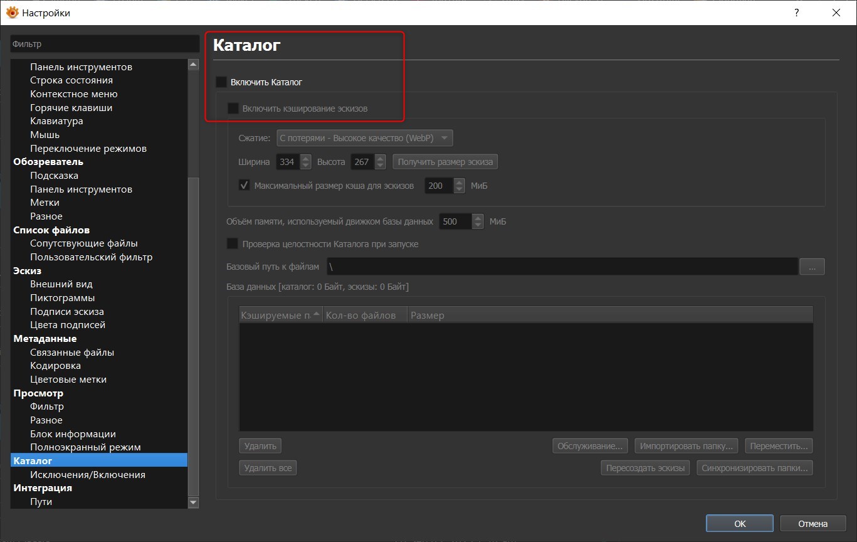Click the help question mark button
Image resolution: width=857 pixels, height=542 pixels.
pyautogui.click(x=796, y=13)
